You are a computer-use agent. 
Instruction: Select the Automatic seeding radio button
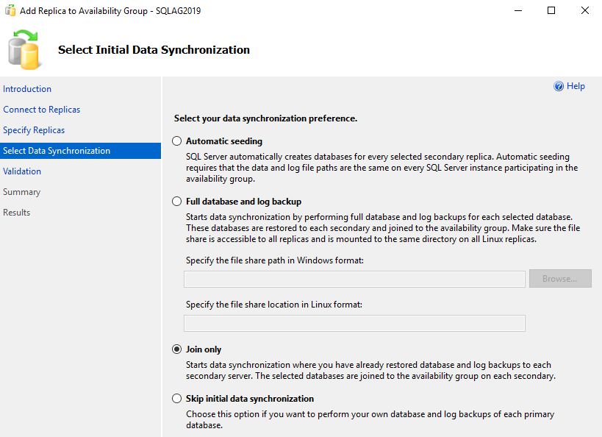point(176,141)
